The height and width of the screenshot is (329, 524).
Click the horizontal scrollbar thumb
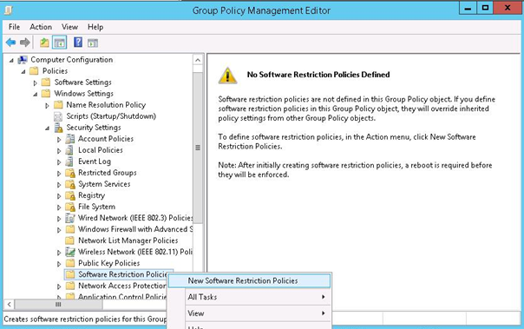58,304
